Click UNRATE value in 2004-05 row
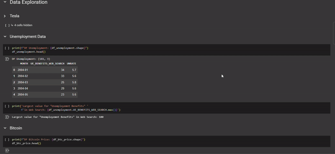The width and height of the screenshot is (335, 154). pyautogui.click(x=74, y=94)
